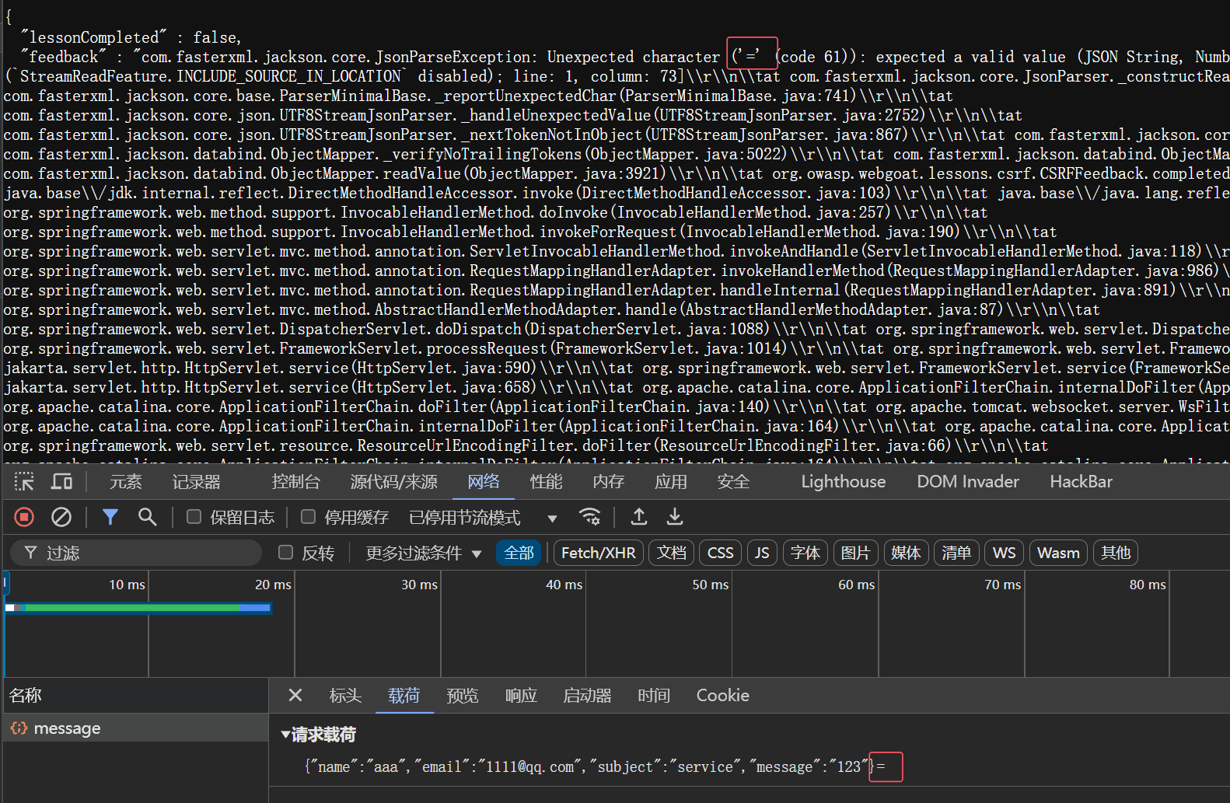Viewport: 1230px width, 803px height.
Task: Click the request payload JSON text
Action: [x=595, y=766]
